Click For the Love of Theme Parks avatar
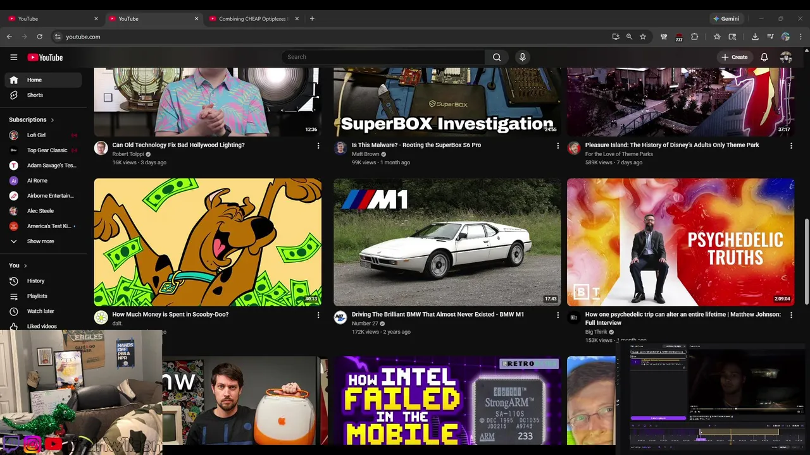810x455 pixels. [574, 148]
